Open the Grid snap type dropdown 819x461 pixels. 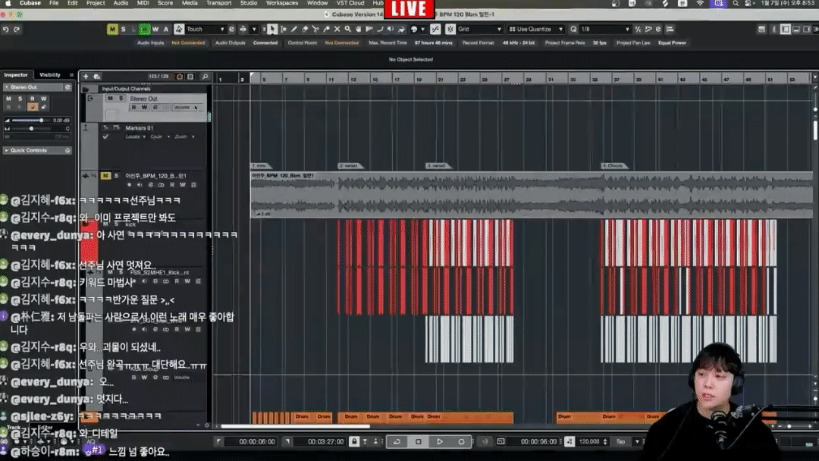[479, 30]
